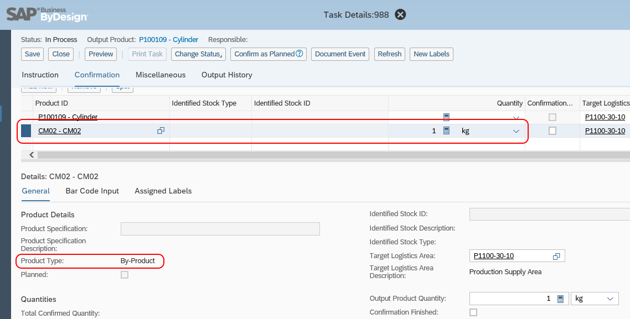
Task: Open the kg unit dropdown in CM02 row
Action: pos(516,130)
